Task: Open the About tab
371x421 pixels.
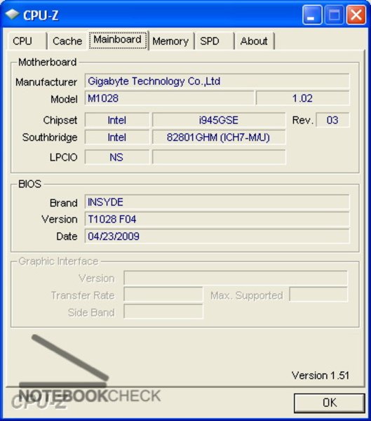Action: coord(254,41)
